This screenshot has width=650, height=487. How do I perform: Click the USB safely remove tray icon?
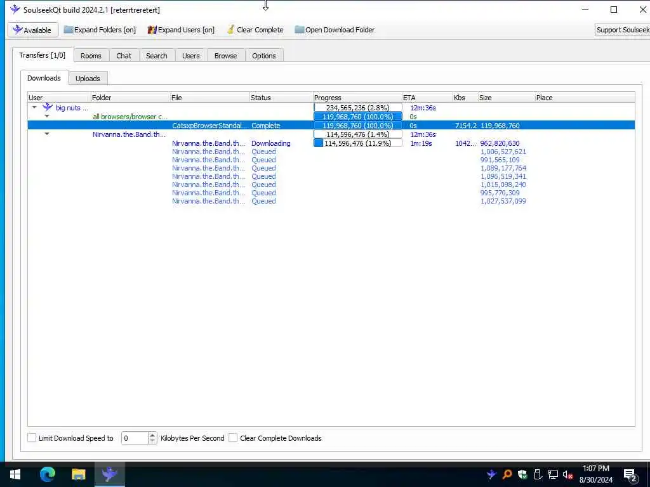tap(538, 474)
